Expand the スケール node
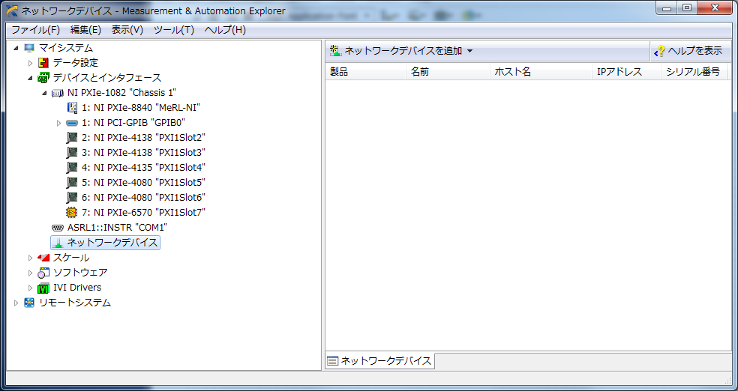Image resolution: width=738 pixels, height=391 pixels. [30, 258]
